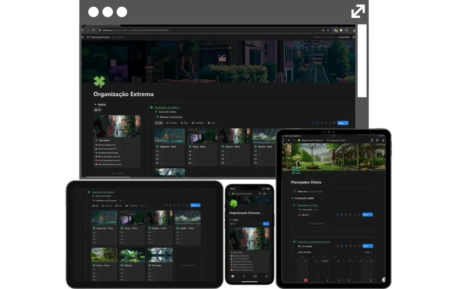The height and width of the screenshot is (289, 457).
Task: Open the dropdown arrow beside the desktop Nova button
Action: coord(346,123)
